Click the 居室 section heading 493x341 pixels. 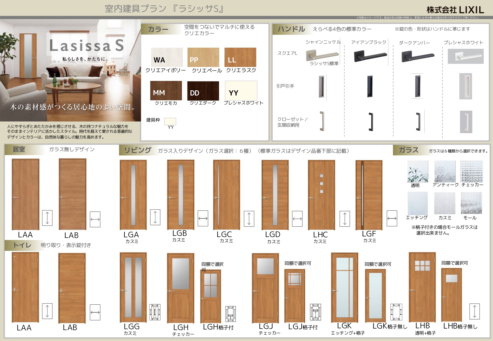(x=19, y=149)
